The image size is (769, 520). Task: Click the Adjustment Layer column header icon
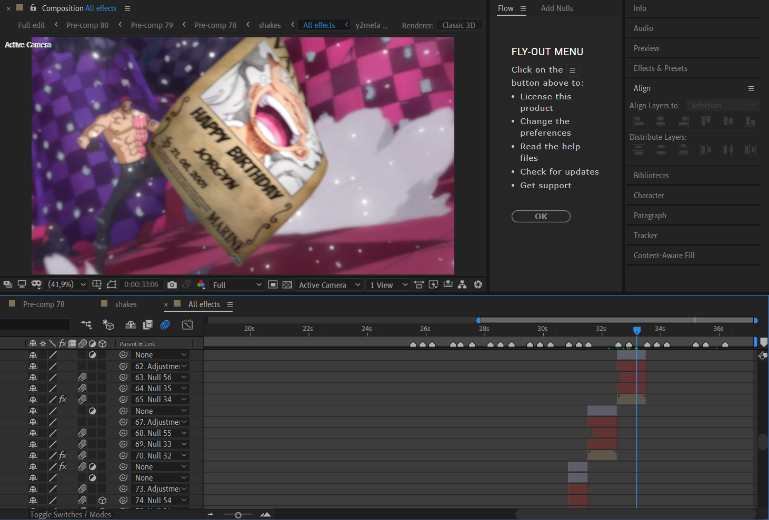point(93,343)
